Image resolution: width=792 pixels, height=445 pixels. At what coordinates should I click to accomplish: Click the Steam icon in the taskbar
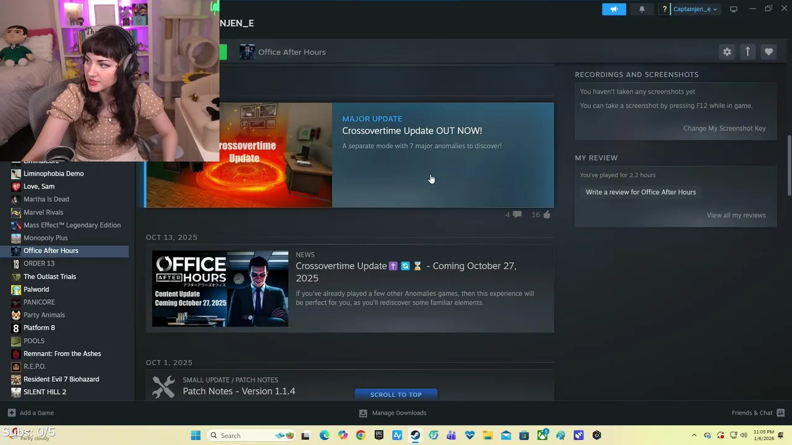[415, 435]
